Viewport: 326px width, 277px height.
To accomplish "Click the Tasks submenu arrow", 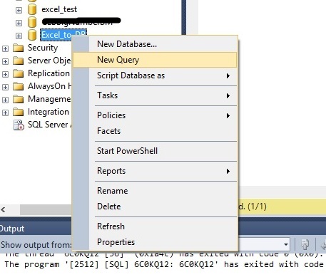I will click(228, 96).
